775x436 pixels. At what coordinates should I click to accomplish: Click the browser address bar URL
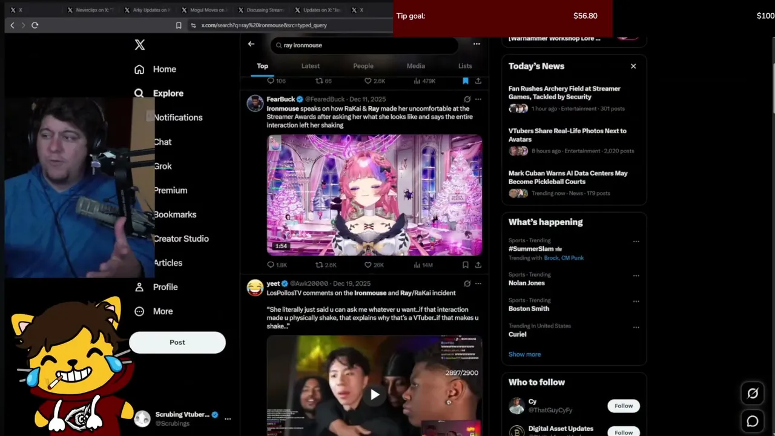coord(264,25)
